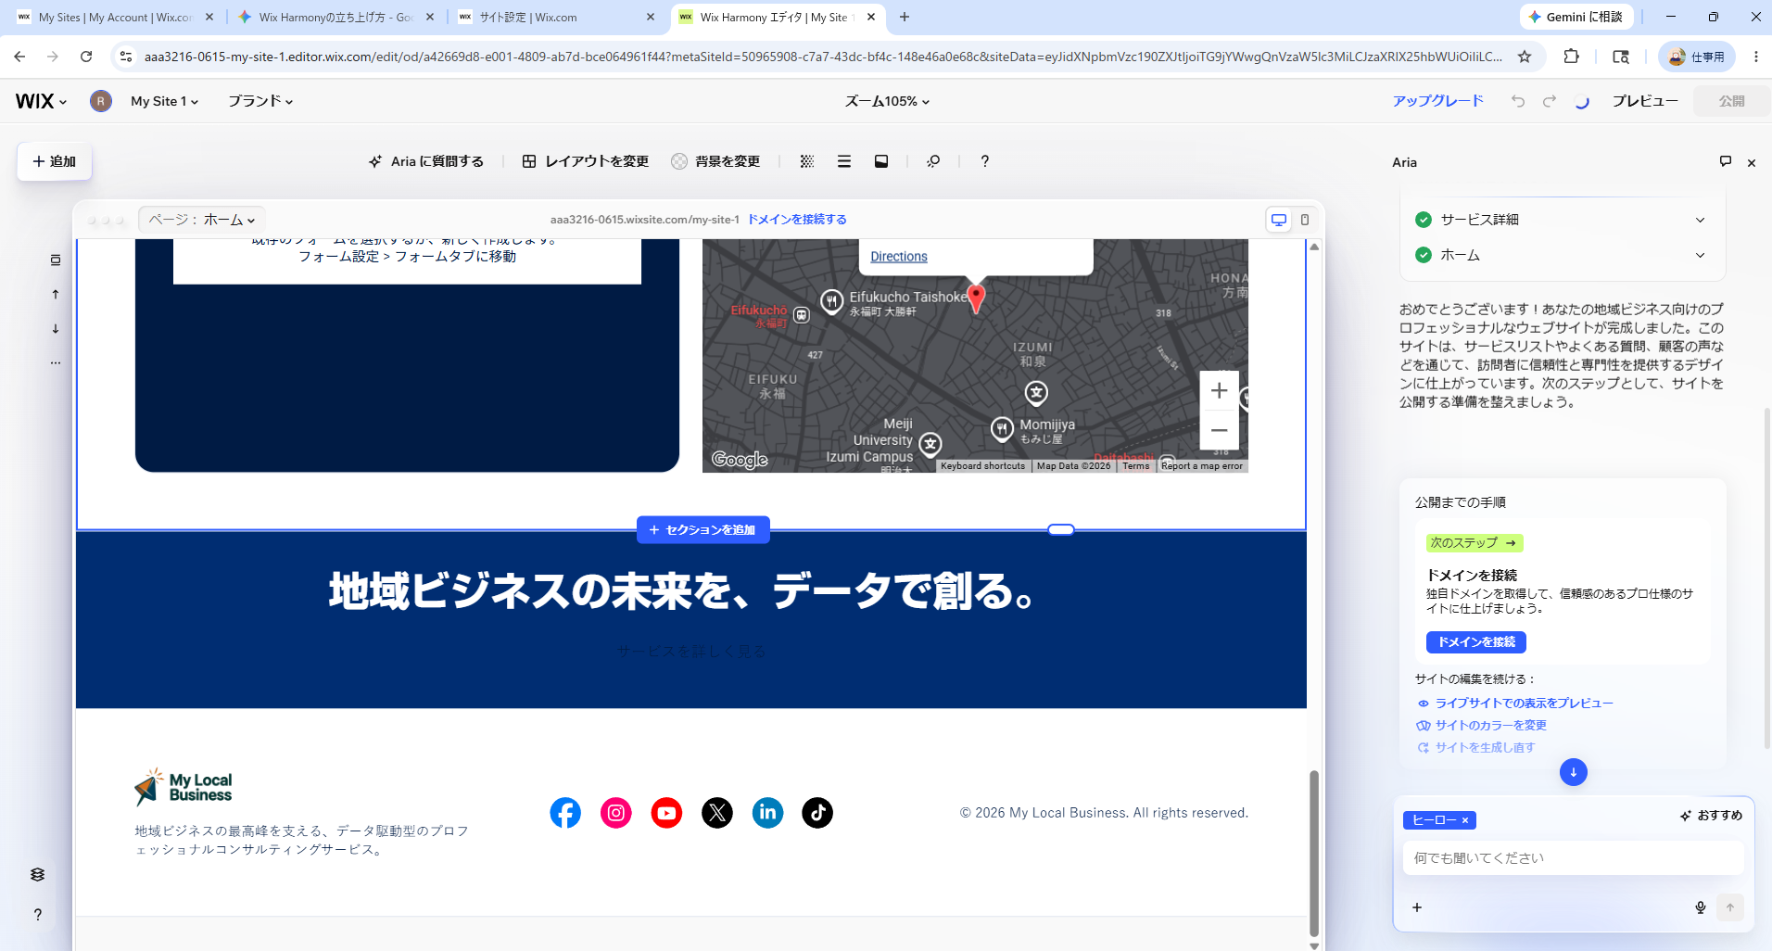
Task: Switch to mobile view icon
Action: [x=1305, y=220]
